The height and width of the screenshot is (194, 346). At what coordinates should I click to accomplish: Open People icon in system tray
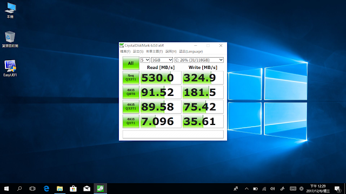click(x=236, y=189)
